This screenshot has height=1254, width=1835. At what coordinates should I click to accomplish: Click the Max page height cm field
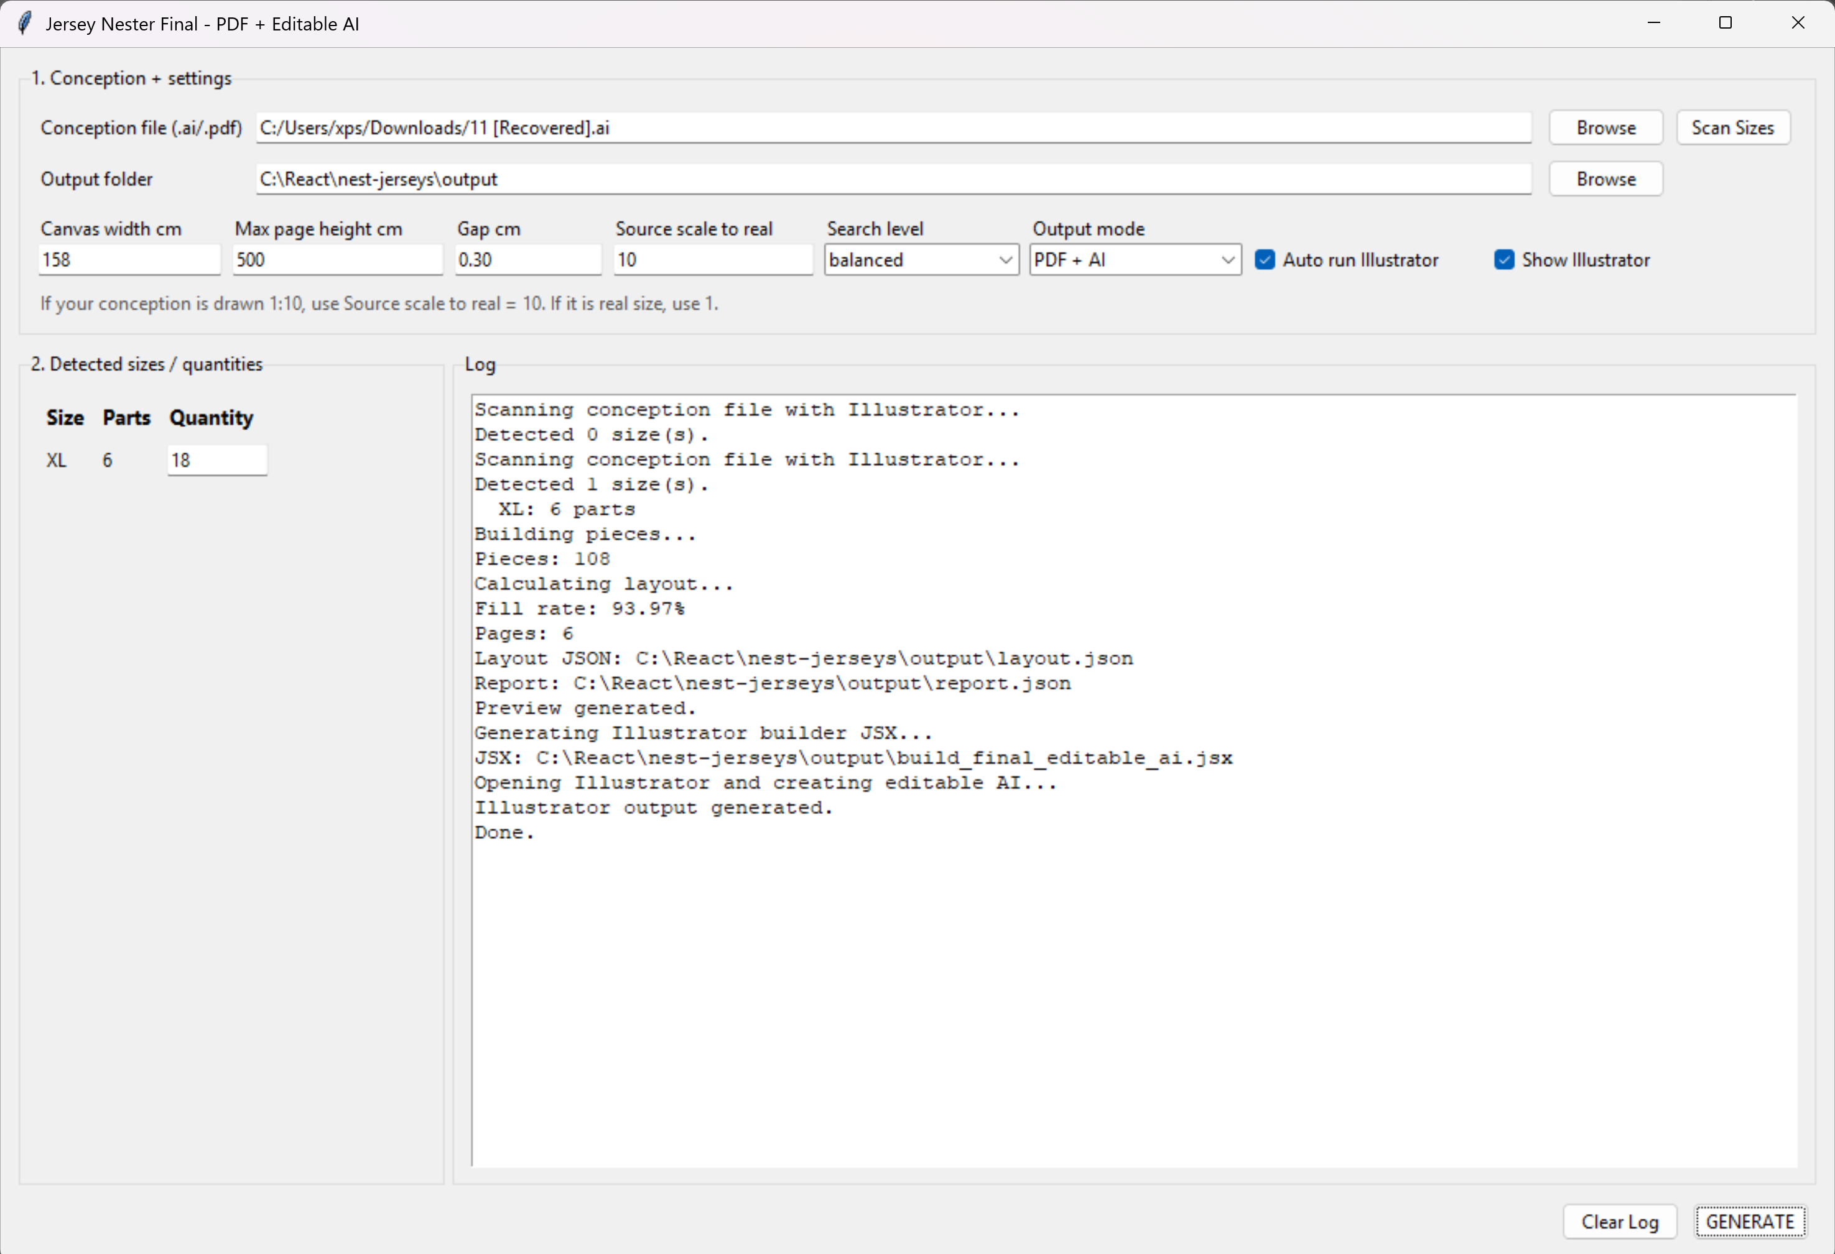(338, 260)
